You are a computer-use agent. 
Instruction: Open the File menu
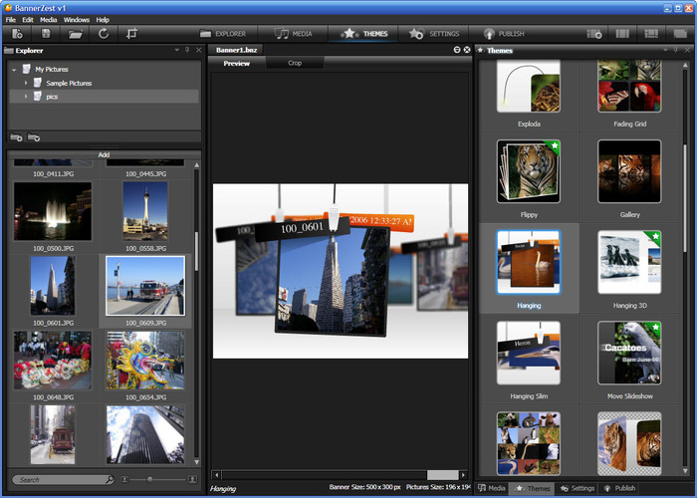[x=11, y=20]
